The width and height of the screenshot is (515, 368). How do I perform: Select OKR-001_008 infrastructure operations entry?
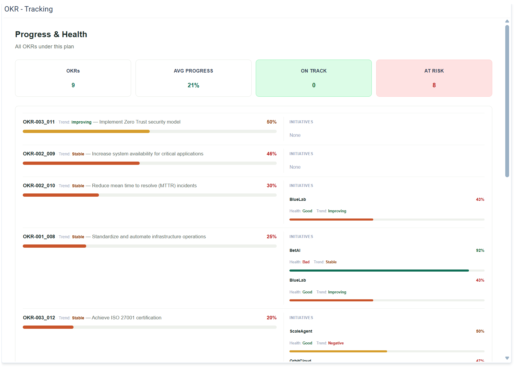point(114,236)
